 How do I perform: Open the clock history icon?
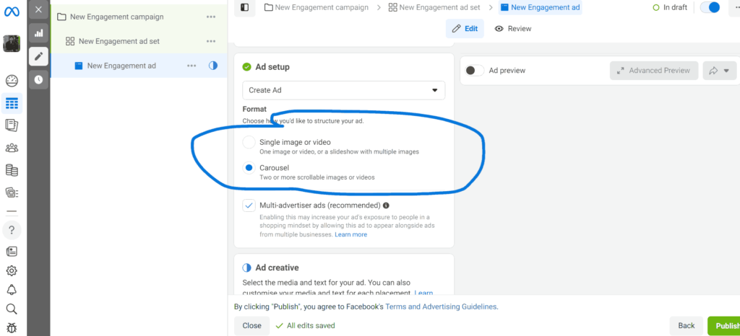coord(38,79)
